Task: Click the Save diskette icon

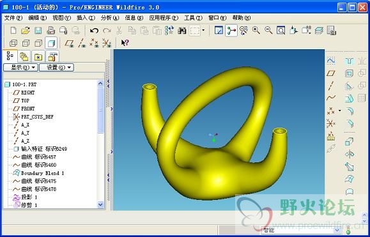Action: tap(38, 31)
